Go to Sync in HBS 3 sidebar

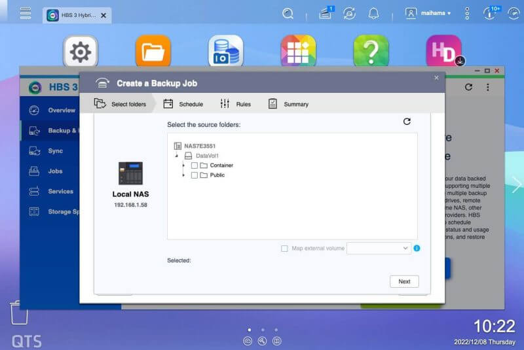tap(52, 151)
